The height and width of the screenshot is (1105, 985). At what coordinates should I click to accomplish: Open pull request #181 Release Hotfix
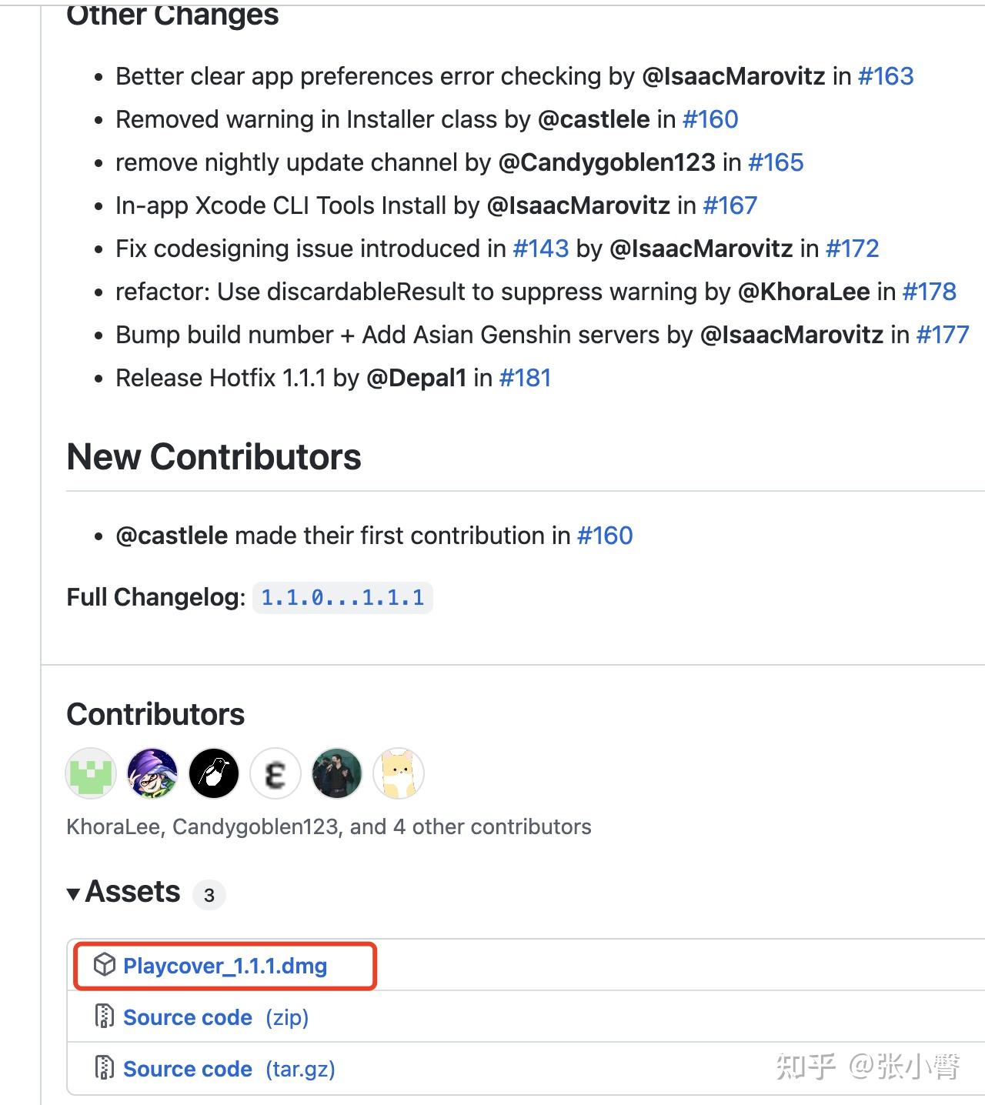pyautogui.click(x=525, y=378)
